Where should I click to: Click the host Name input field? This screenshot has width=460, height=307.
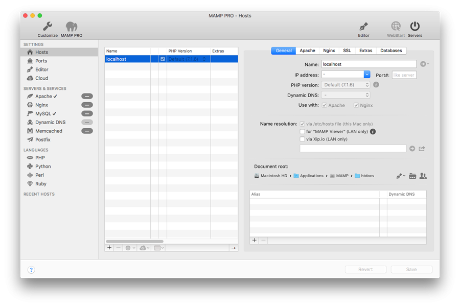coord(369,64)
